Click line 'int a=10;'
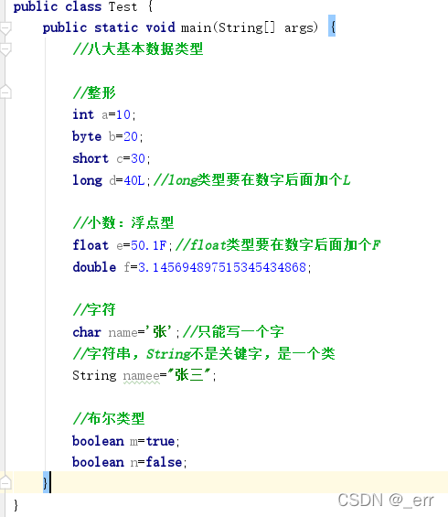The width and height of the screenshot is (448, 517). [x=104, y=114]
